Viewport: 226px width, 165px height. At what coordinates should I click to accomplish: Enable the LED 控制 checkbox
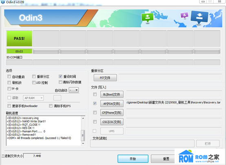click(x=34, y=82)
